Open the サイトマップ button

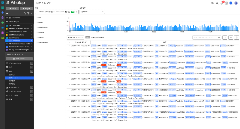tap(19, 59)
